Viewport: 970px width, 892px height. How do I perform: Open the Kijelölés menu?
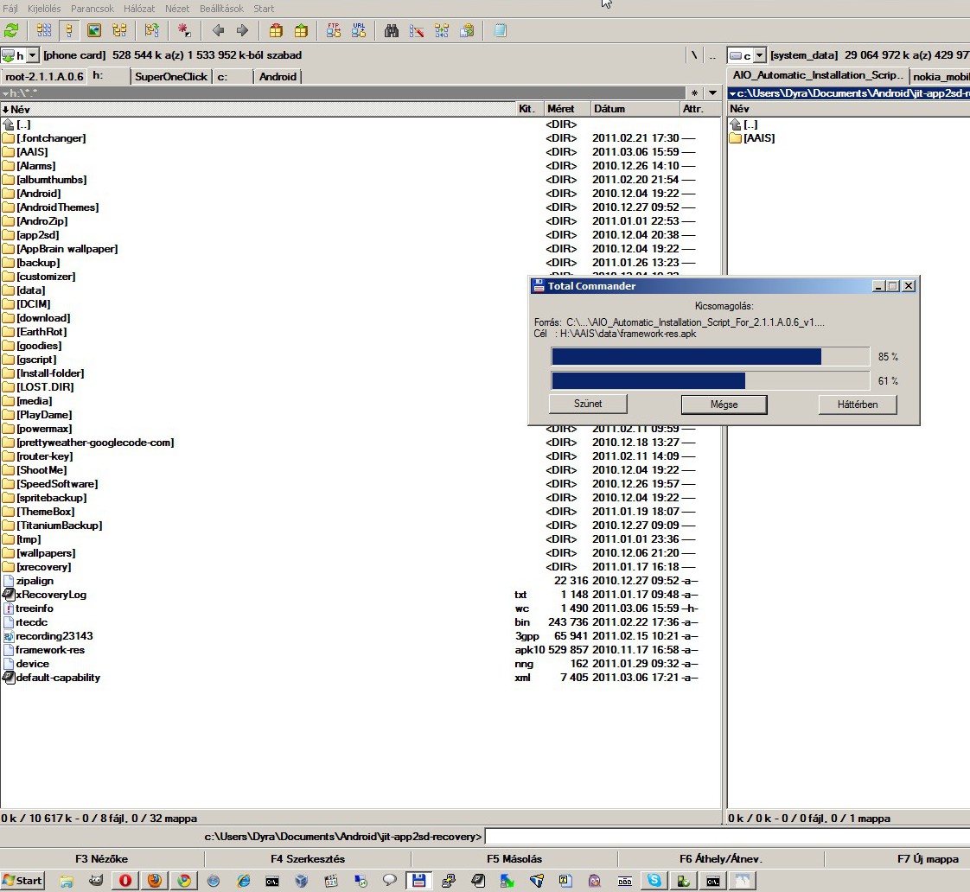tap(44, 9)
